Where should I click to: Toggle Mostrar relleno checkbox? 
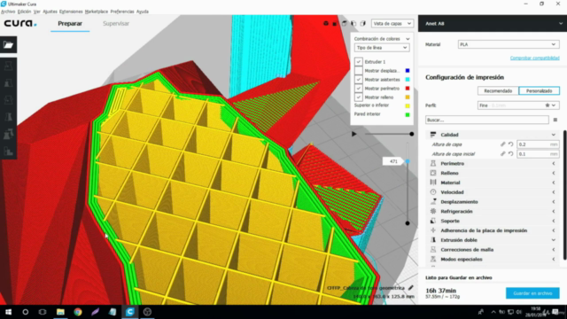pos(358,97)
